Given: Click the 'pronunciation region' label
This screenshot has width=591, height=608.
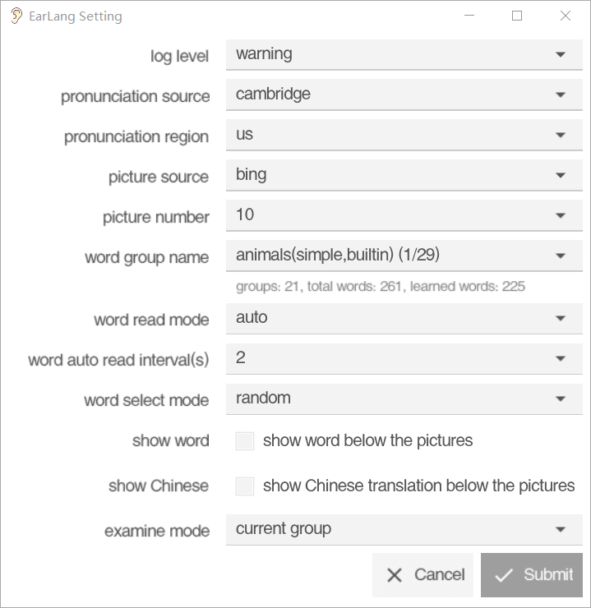Looking at the screenshot, I should [x=136, y=137].
